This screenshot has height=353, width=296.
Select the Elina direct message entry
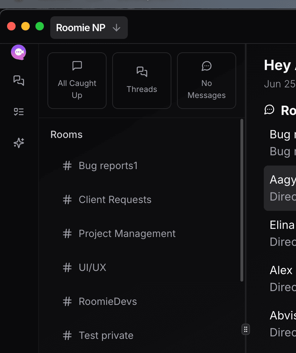point(280,233)
